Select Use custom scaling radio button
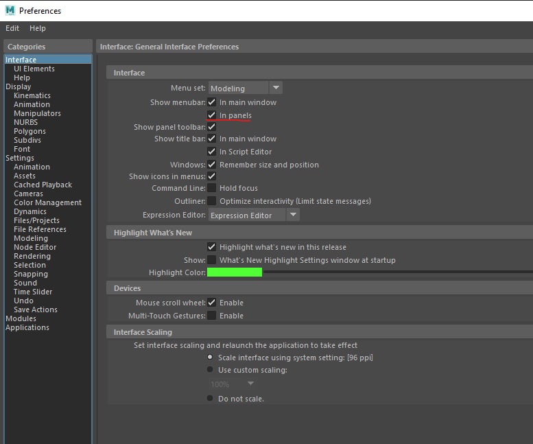Screen dimensions: 533x444 (210, 369)
